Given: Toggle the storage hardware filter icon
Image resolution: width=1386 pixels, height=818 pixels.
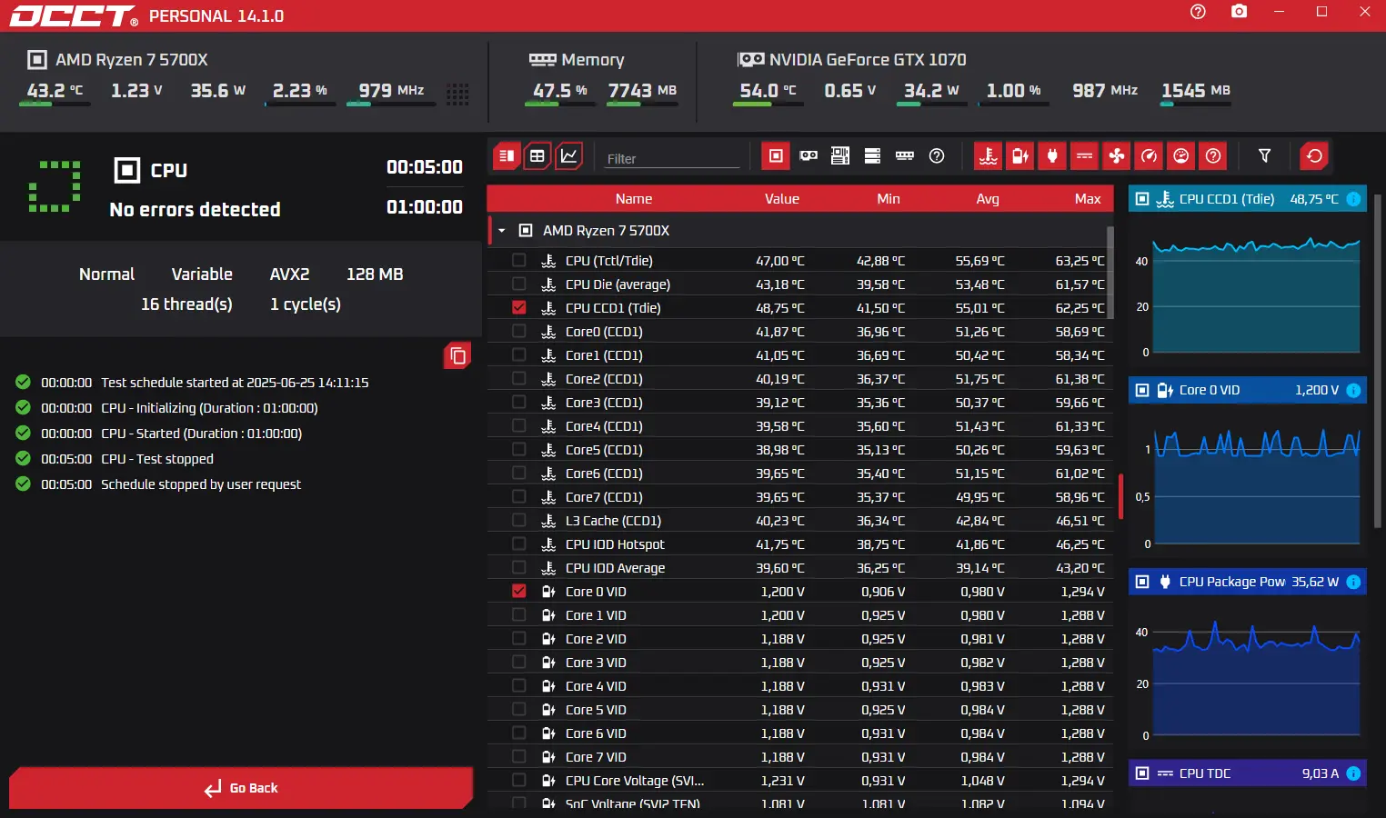Looking at the screenshot, I should [x=872, y=155].
